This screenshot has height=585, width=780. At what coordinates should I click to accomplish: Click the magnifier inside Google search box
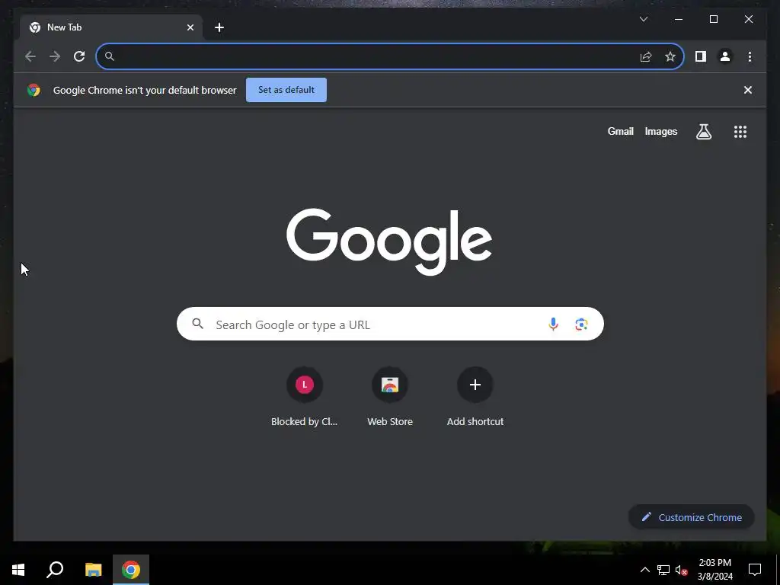pos(197,324)
